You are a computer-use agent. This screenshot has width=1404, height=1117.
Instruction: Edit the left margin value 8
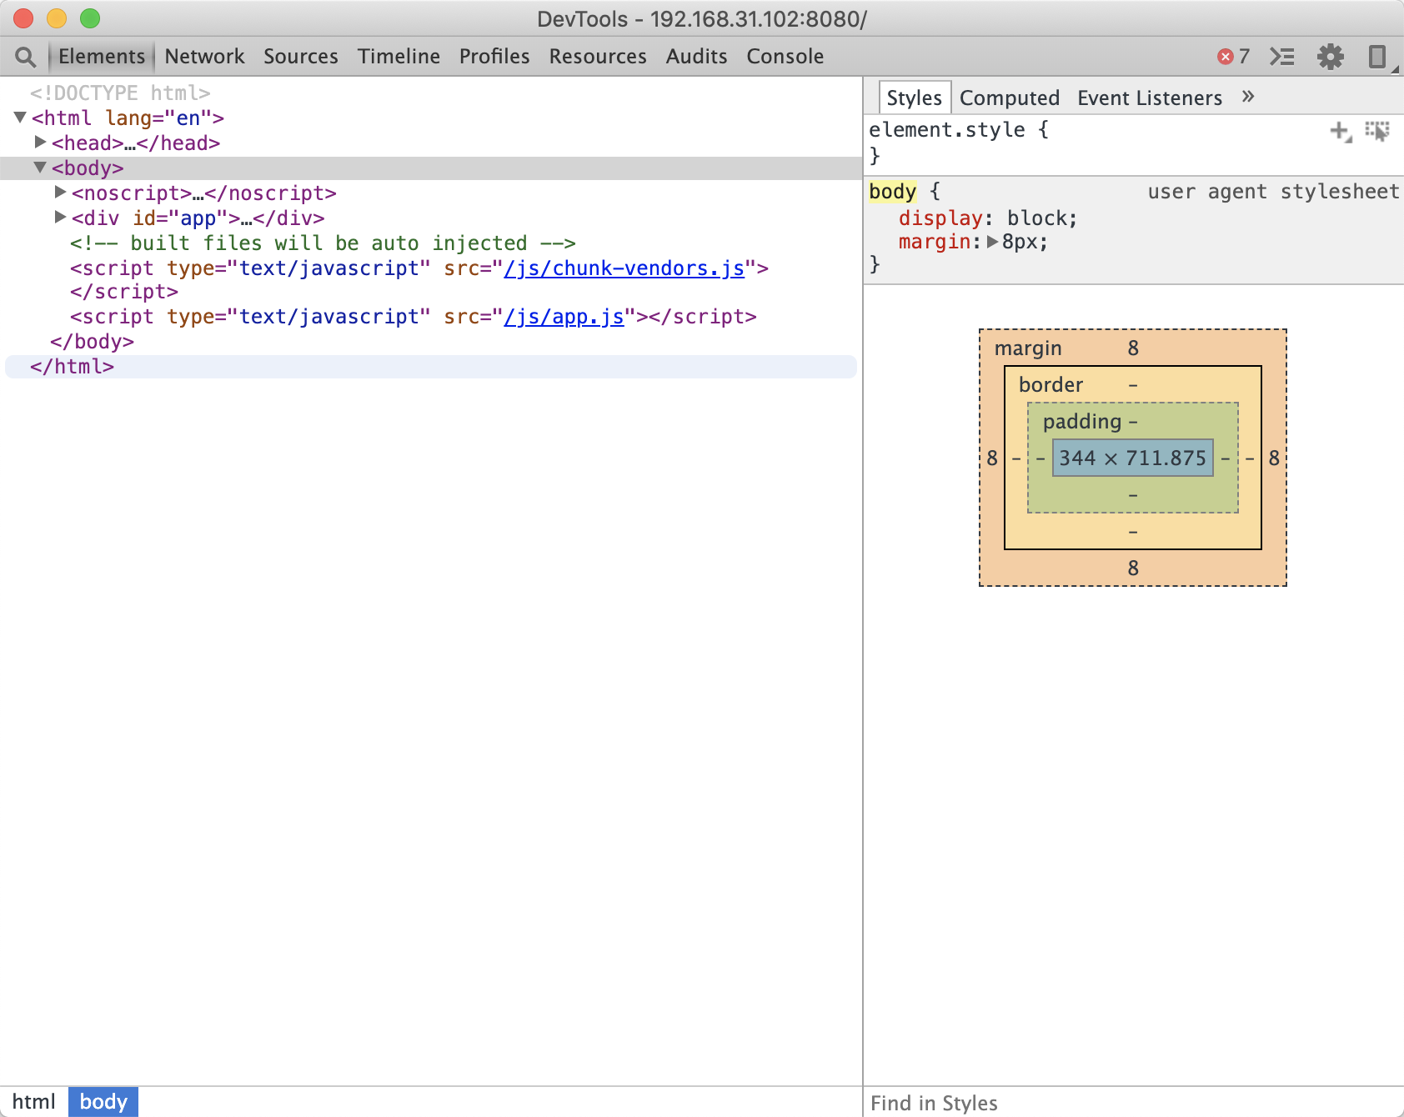pos(992,458)
